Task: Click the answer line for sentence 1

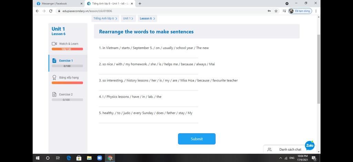Action: coord(149,55)
